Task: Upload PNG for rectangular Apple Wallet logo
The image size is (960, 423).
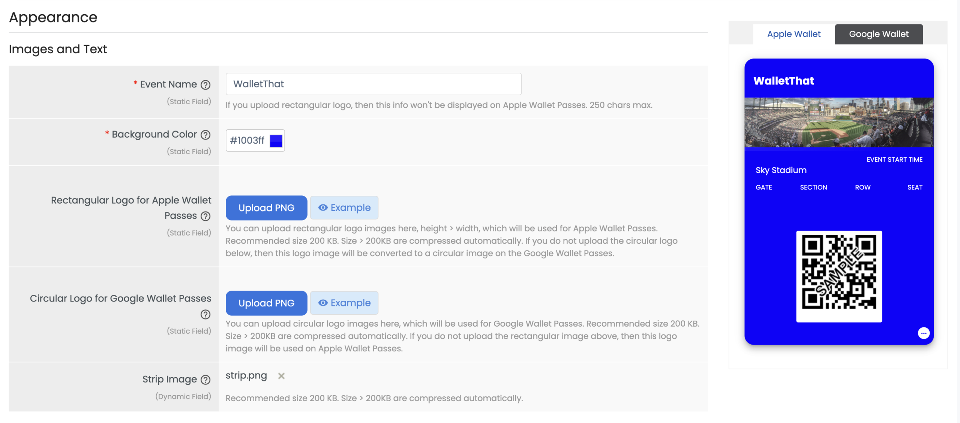Action: [x=266, y=208]
